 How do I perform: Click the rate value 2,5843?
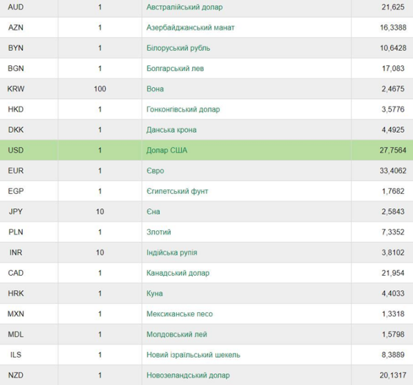(x=393, y=212)
